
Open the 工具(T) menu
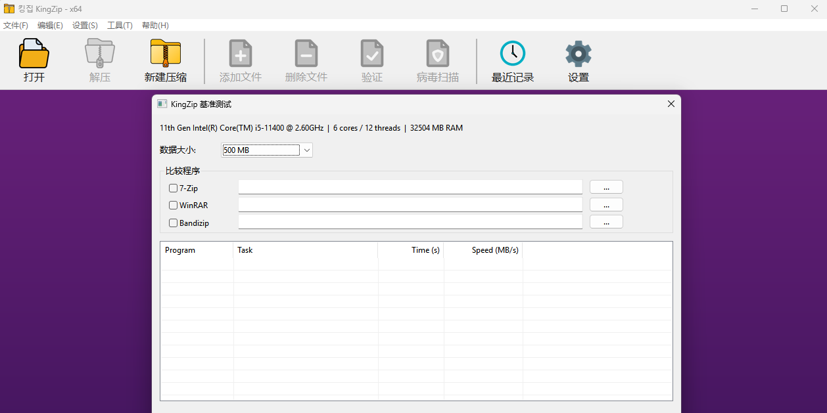point(120,26)
